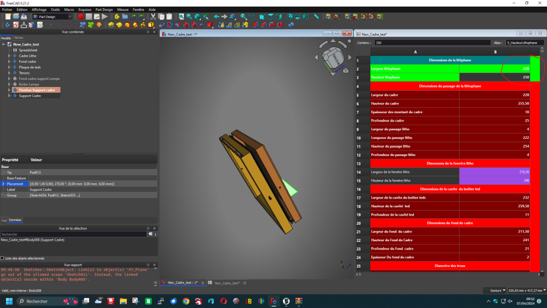Select the New_Cadre_test spreadsheet document tab

coord(227,283)
